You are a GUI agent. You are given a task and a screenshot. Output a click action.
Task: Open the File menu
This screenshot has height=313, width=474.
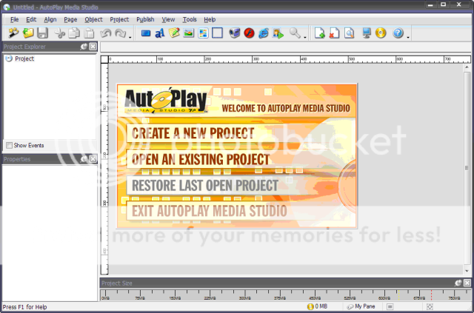pos(15,19)
